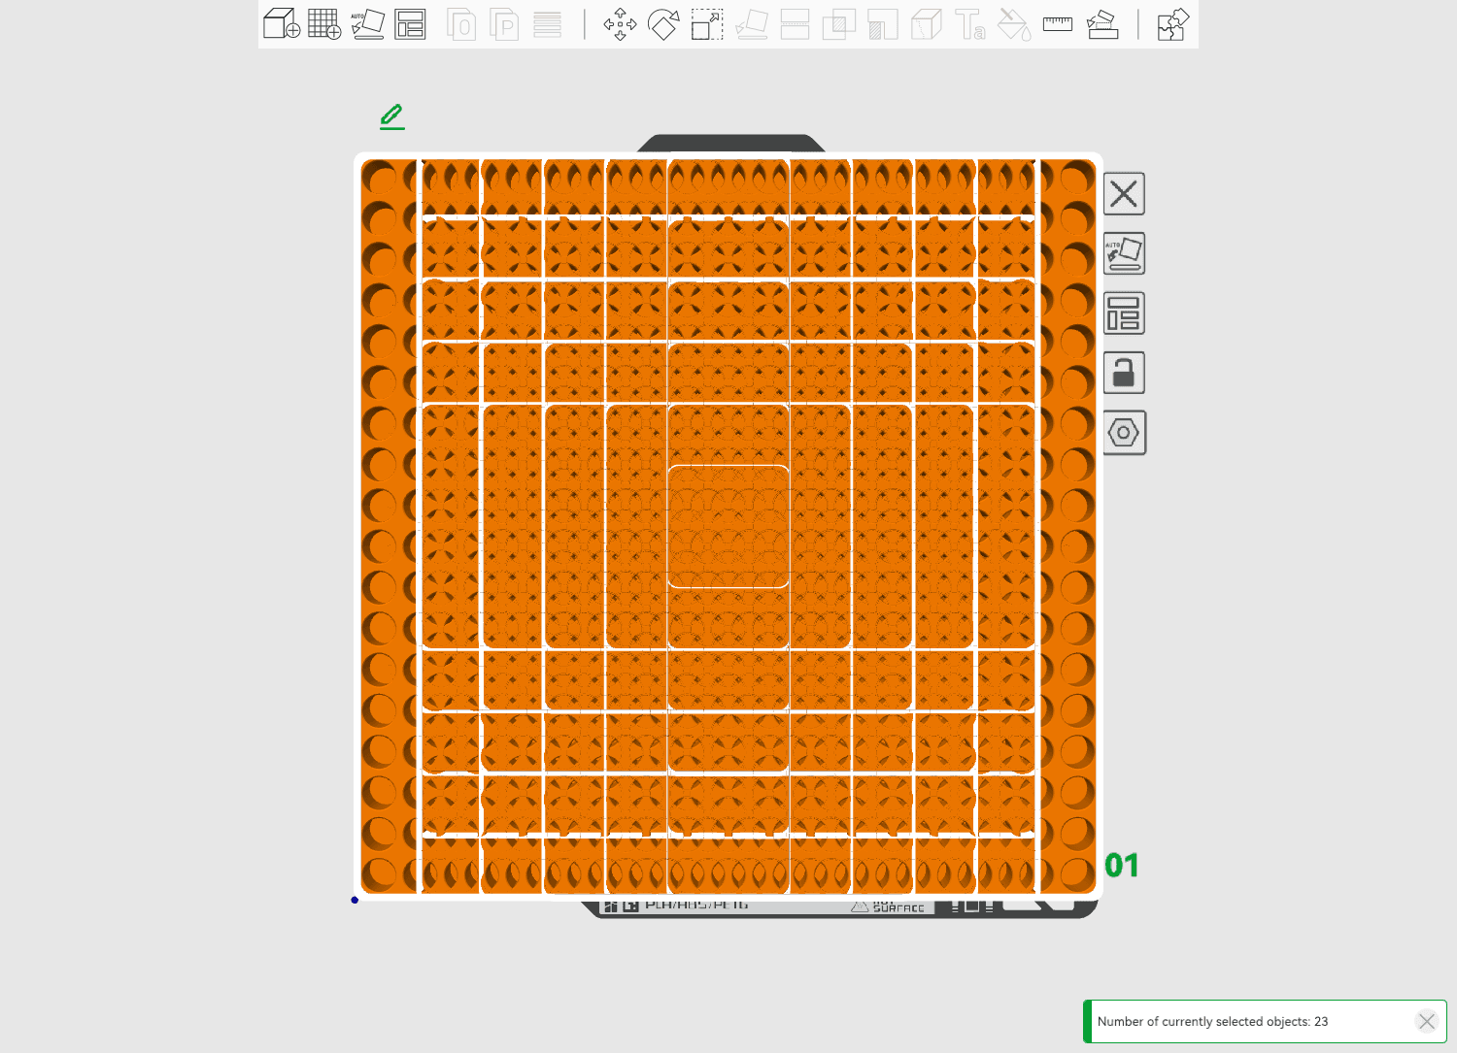Click the plate number 01 label
The image size is (1457, 1053).
pos(1122,865)
